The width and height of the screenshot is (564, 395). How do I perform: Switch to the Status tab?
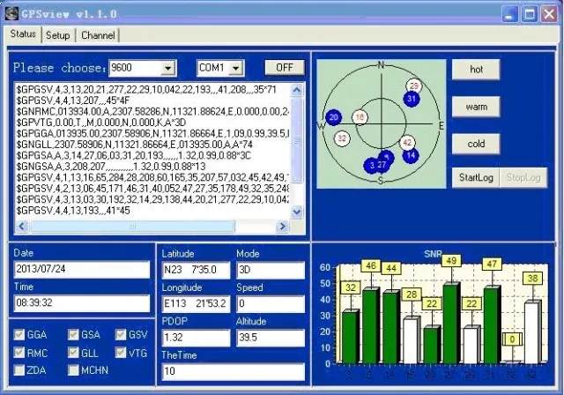23,34
